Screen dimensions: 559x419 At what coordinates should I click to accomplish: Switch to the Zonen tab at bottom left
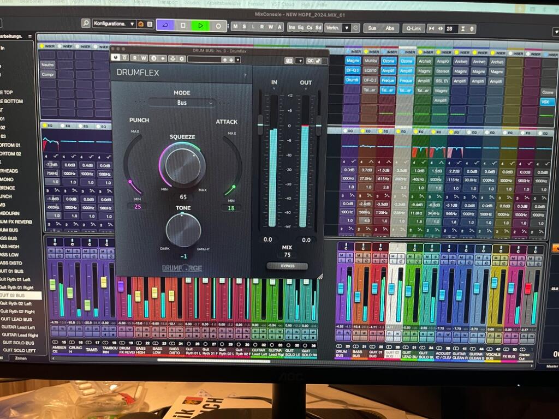click(21, 358)
